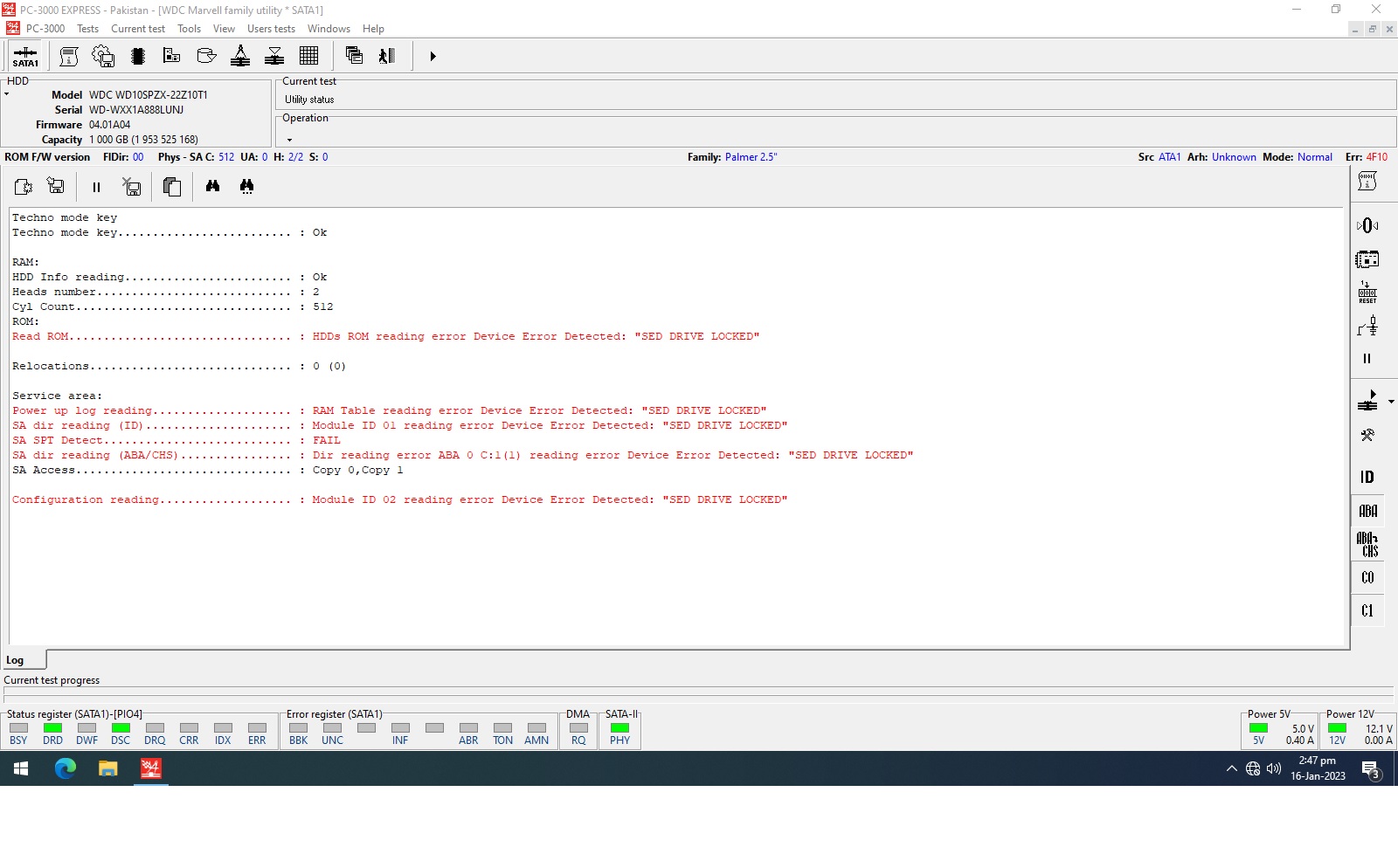This screenshot has width=1398, height=847.
Task: Open the Users tests menu
Action: (x=271, y=29)
